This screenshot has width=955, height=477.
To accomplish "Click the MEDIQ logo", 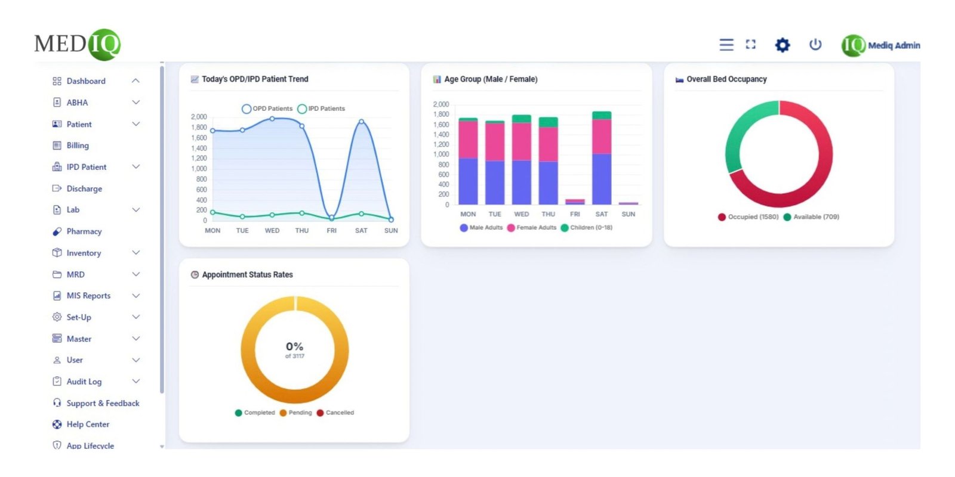I will [78, 44].
